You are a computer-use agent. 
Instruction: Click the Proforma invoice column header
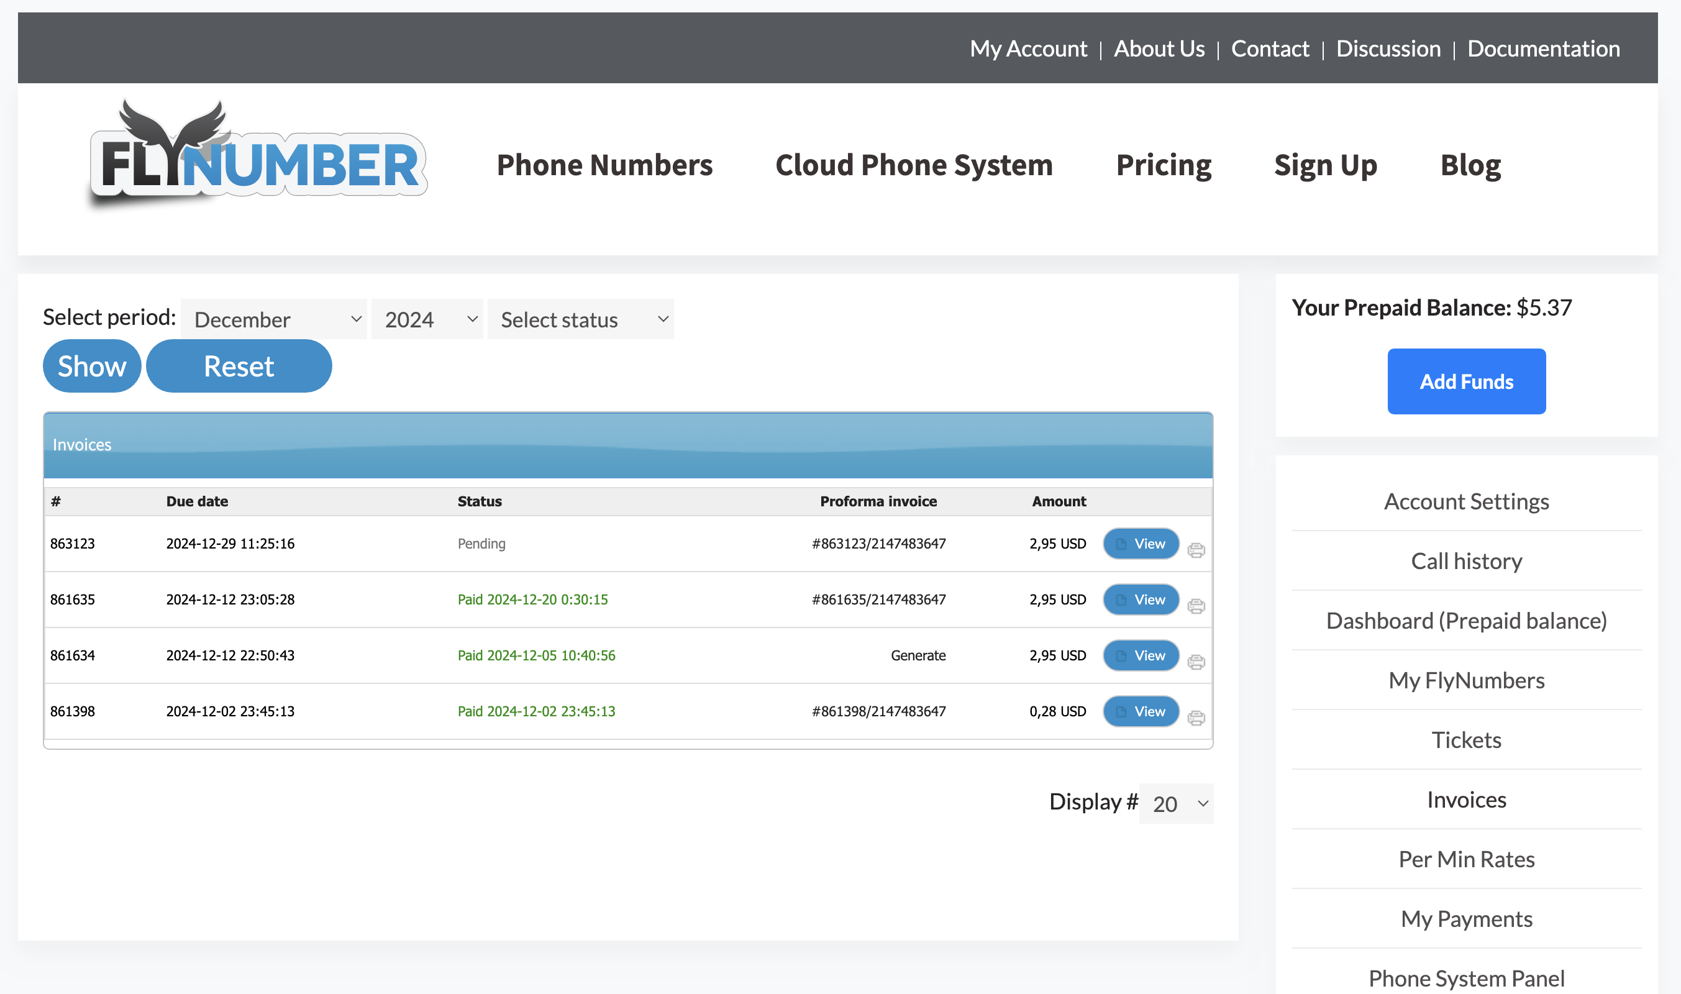[878, 501]
